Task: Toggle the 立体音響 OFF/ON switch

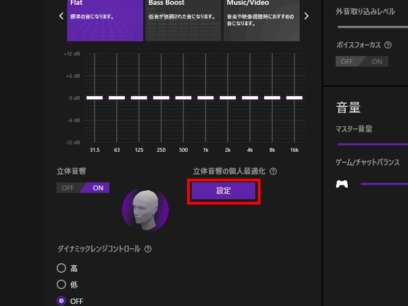Action: (x=83, y=188)
